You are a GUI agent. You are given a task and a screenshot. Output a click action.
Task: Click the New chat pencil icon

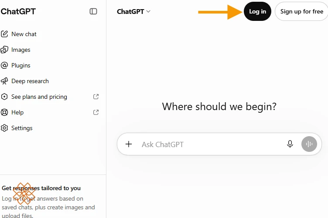pos(4,34)
